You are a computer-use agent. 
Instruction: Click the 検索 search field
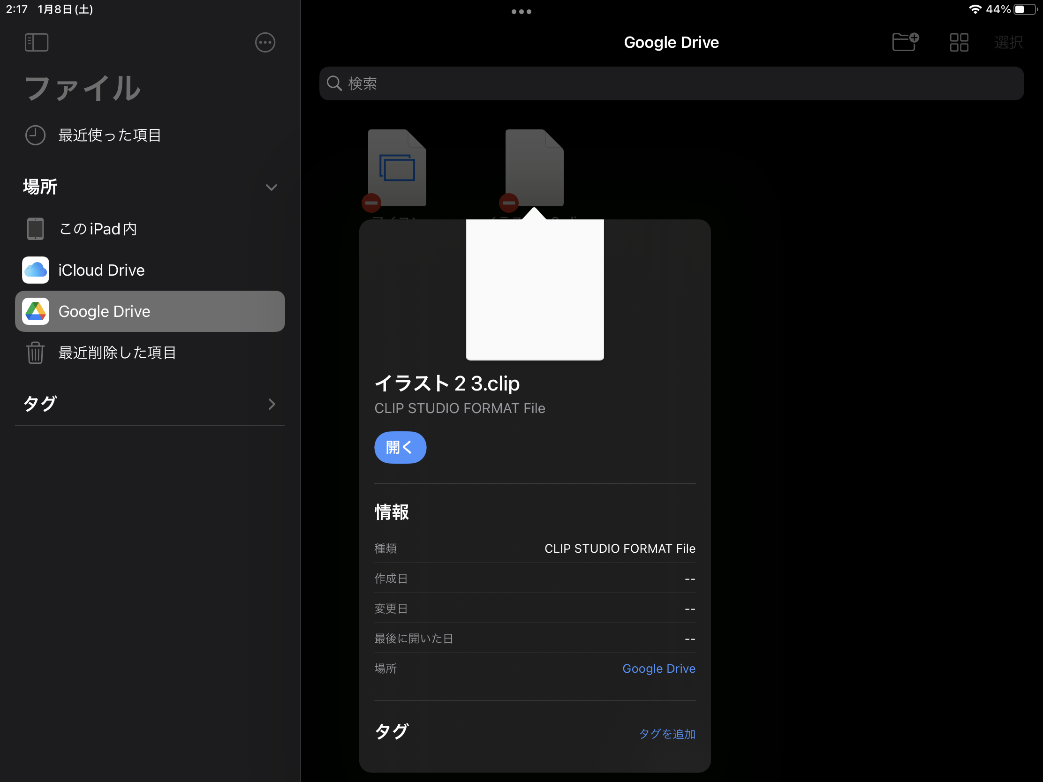pyautogui.click(x=671, y=83)
